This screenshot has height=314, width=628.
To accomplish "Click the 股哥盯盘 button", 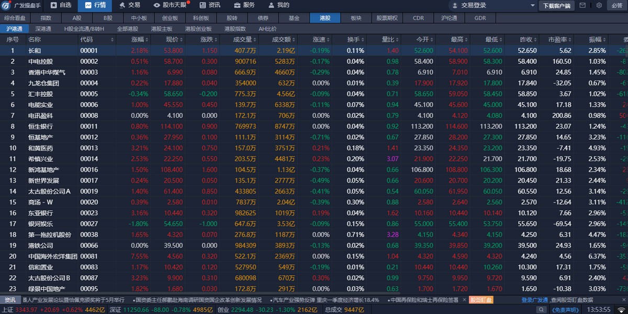I will coord(480,300).
